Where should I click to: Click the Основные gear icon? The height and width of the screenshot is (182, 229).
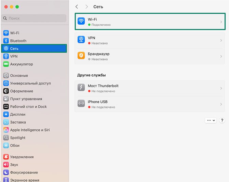[x=6, y=75]
